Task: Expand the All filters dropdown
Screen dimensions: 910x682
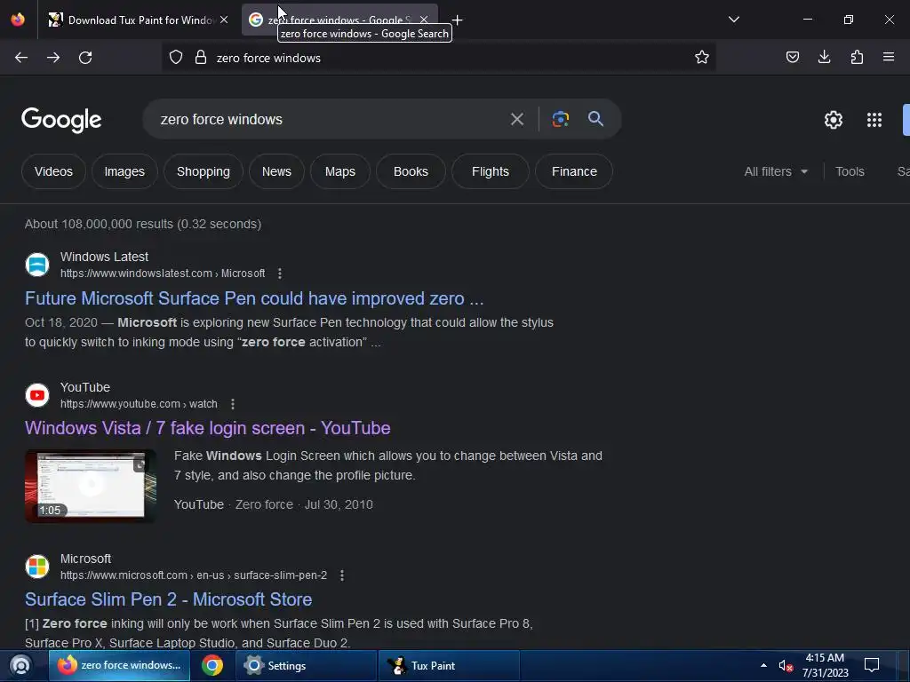Action: (776, 171)
